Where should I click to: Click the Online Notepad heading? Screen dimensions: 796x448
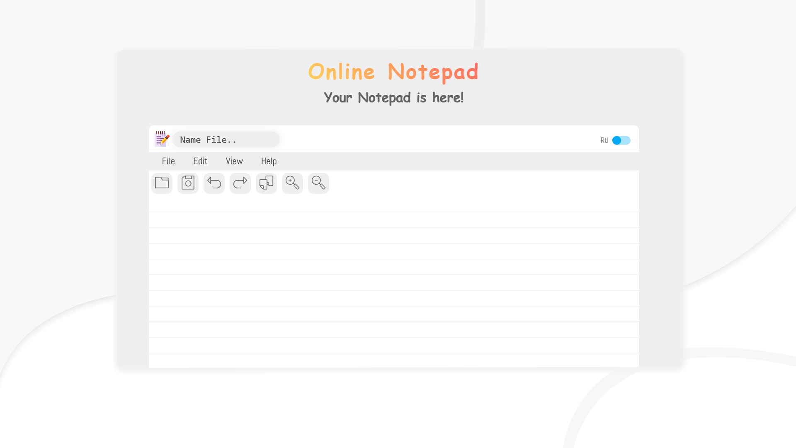[393, 71]
